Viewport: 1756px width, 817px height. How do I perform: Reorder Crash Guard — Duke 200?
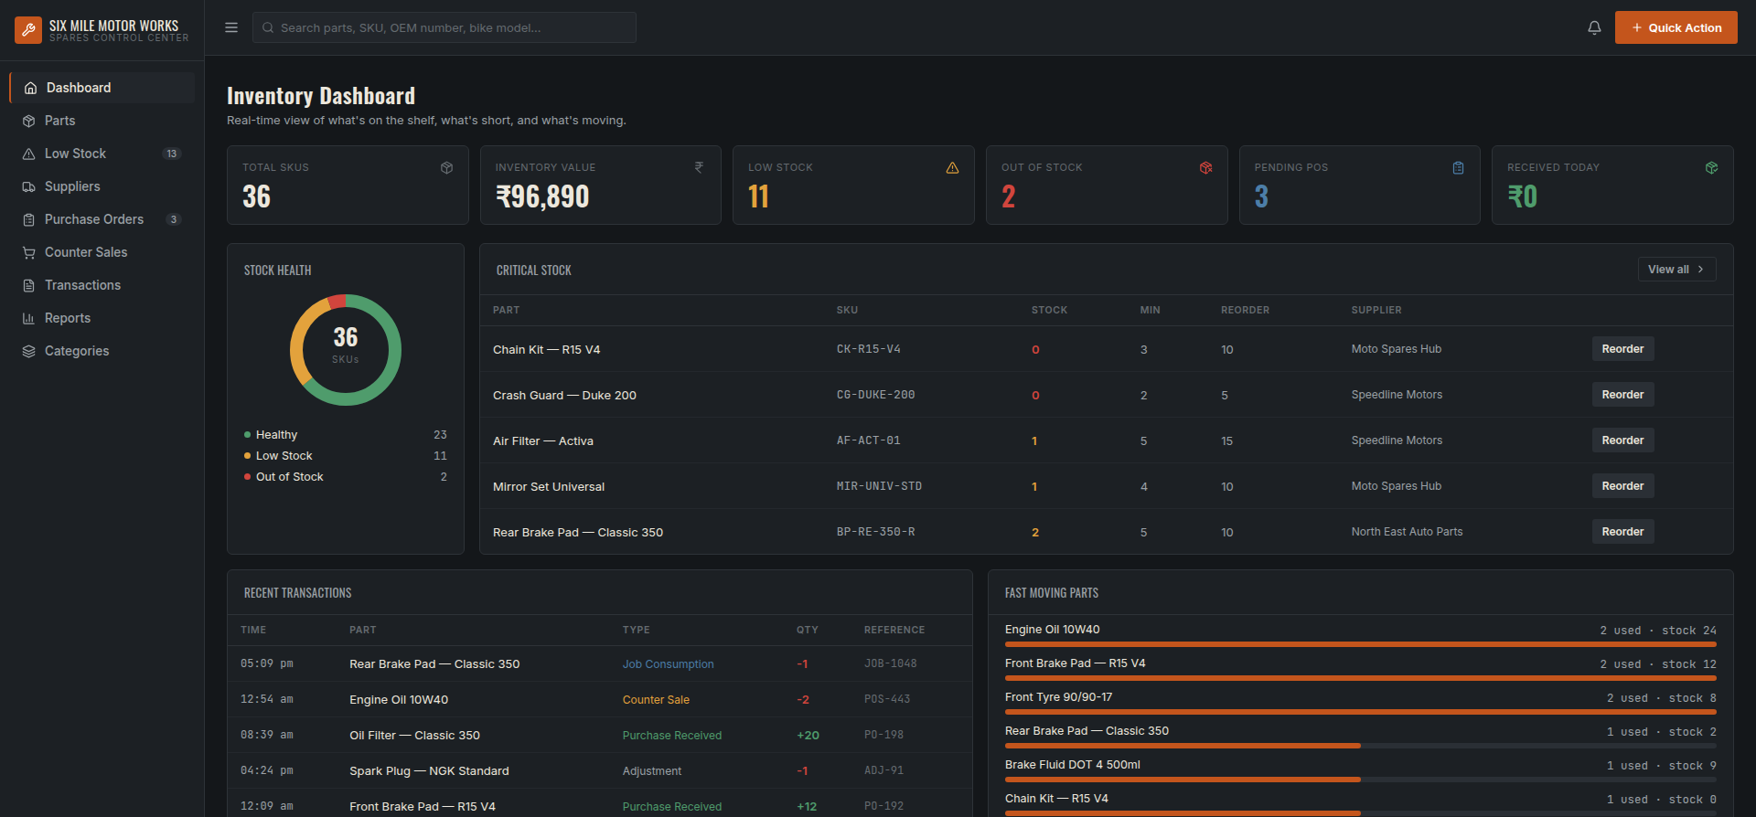pos(1622,395)
